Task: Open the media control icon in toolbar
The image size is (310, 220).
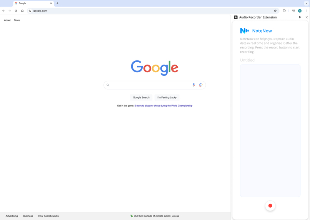Action: pos(293,11)
